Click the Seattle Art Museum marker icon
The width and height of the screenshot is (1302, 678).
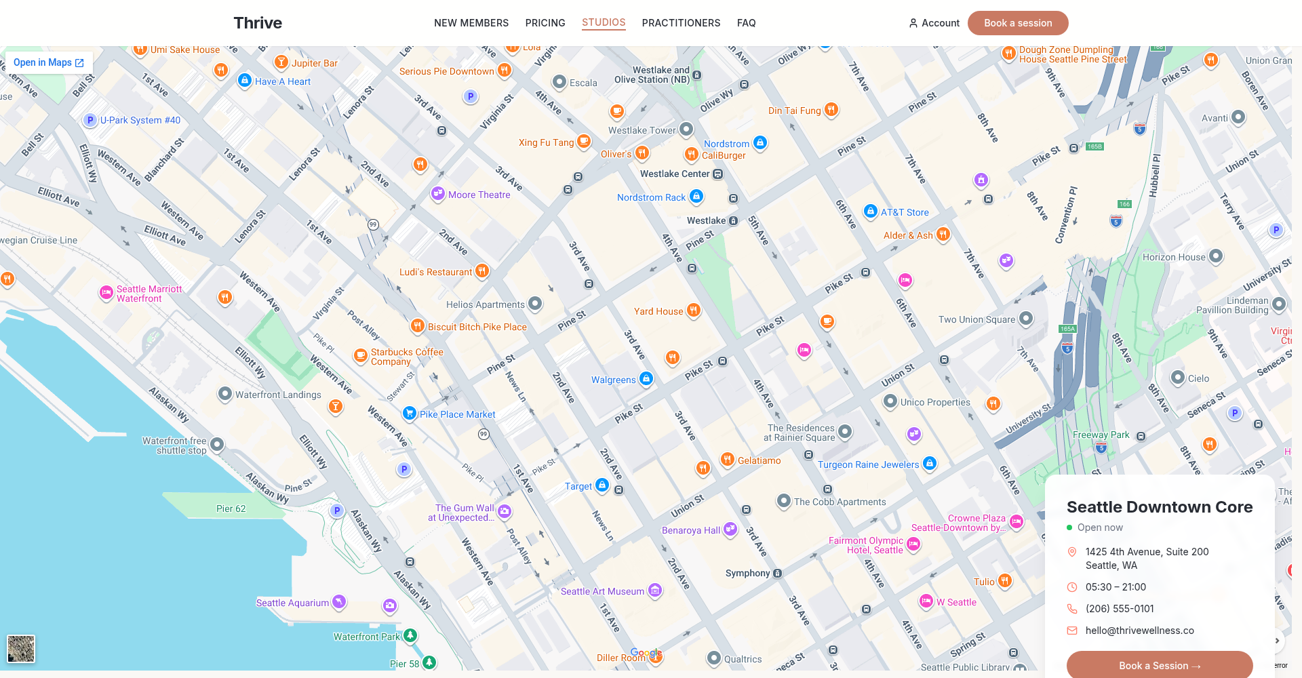coord(655,591)
